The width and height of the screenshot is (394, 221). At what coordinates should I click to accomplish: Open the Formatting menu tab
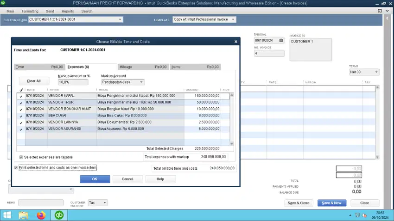pos(30,11)
